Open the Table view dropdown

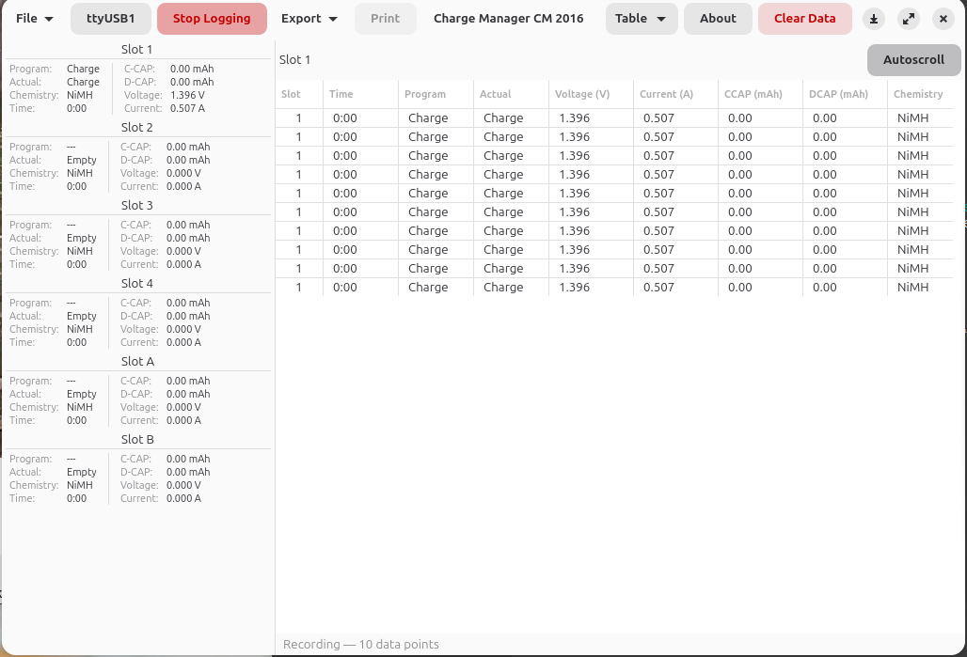pyautogui.click(x=641, y=19)
